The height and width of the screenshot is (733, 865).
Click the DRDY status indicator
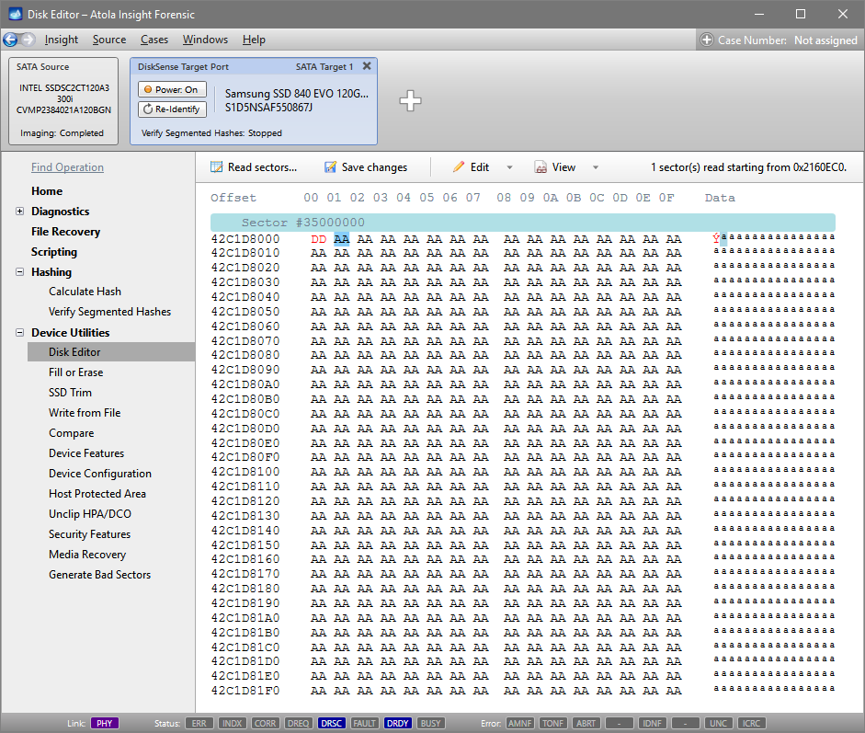point(398,723)
